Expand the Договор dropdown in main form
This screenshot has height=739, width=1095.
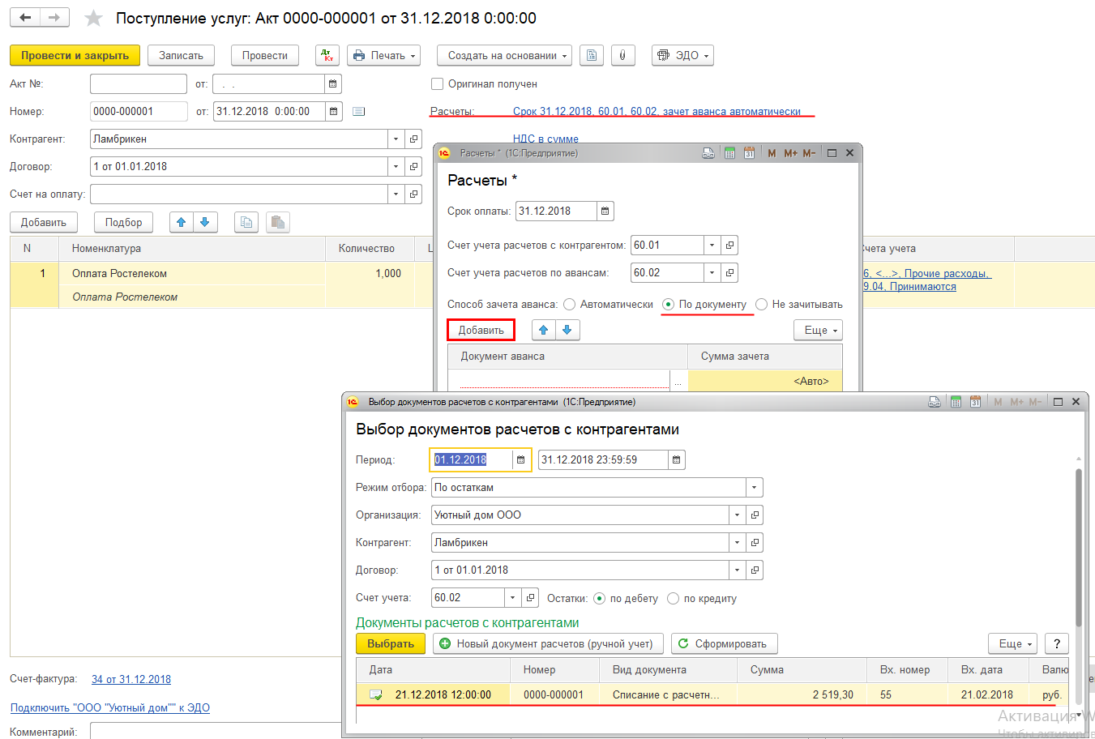(x=396, y=167)
